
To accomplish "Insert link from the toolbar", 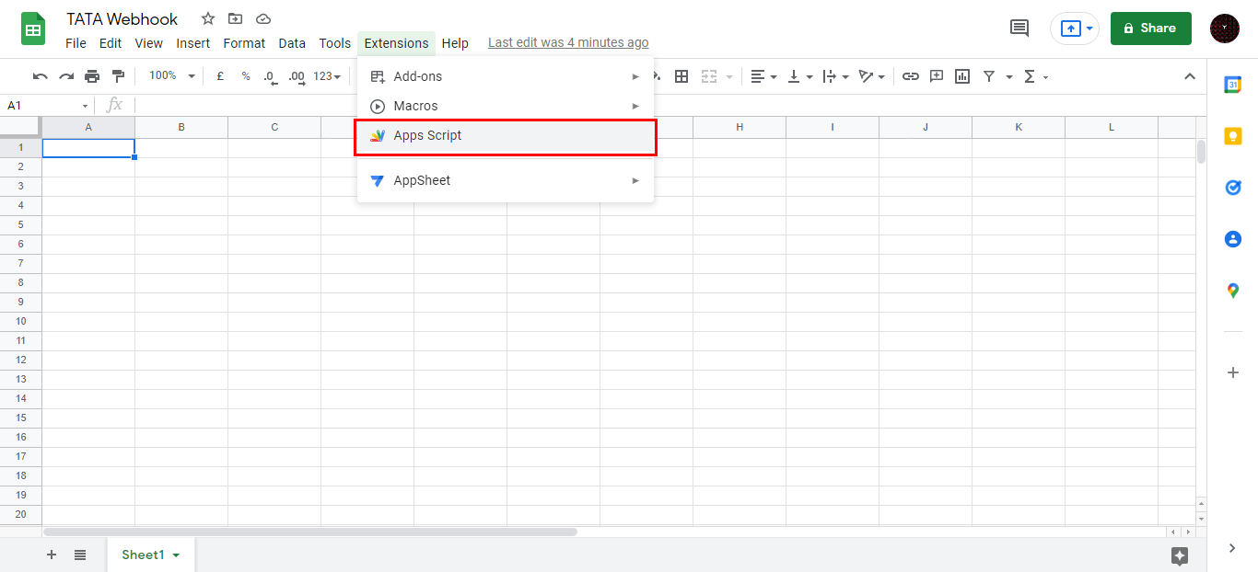I will 911,76.
